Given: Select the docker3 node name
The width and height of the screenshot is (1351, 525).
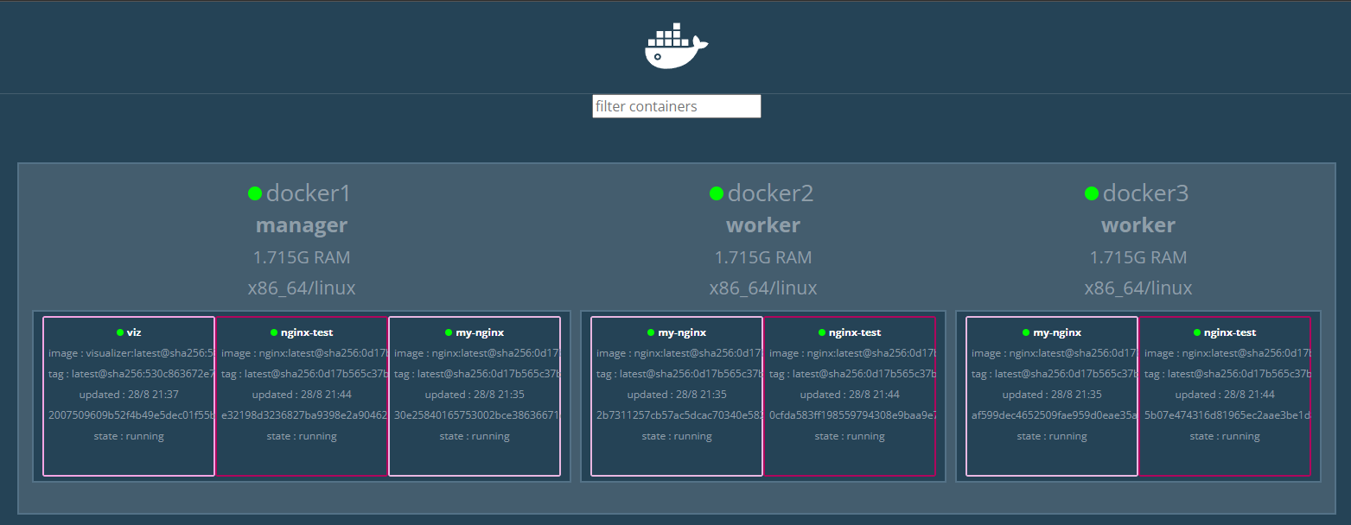Looking at the screenshot, I should click(x=1145, y=193).
